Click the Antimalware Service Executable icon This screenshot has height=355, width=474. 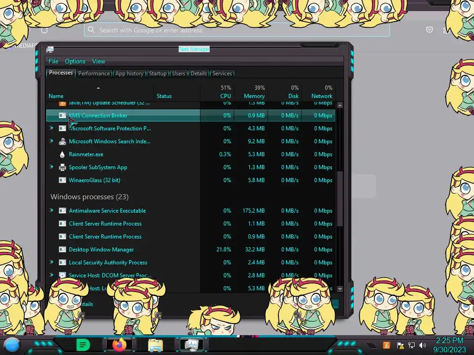tap(62, 211)
